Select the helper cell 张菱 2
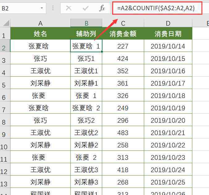This screenshot has height=195, width=209. tap(86, 157)
